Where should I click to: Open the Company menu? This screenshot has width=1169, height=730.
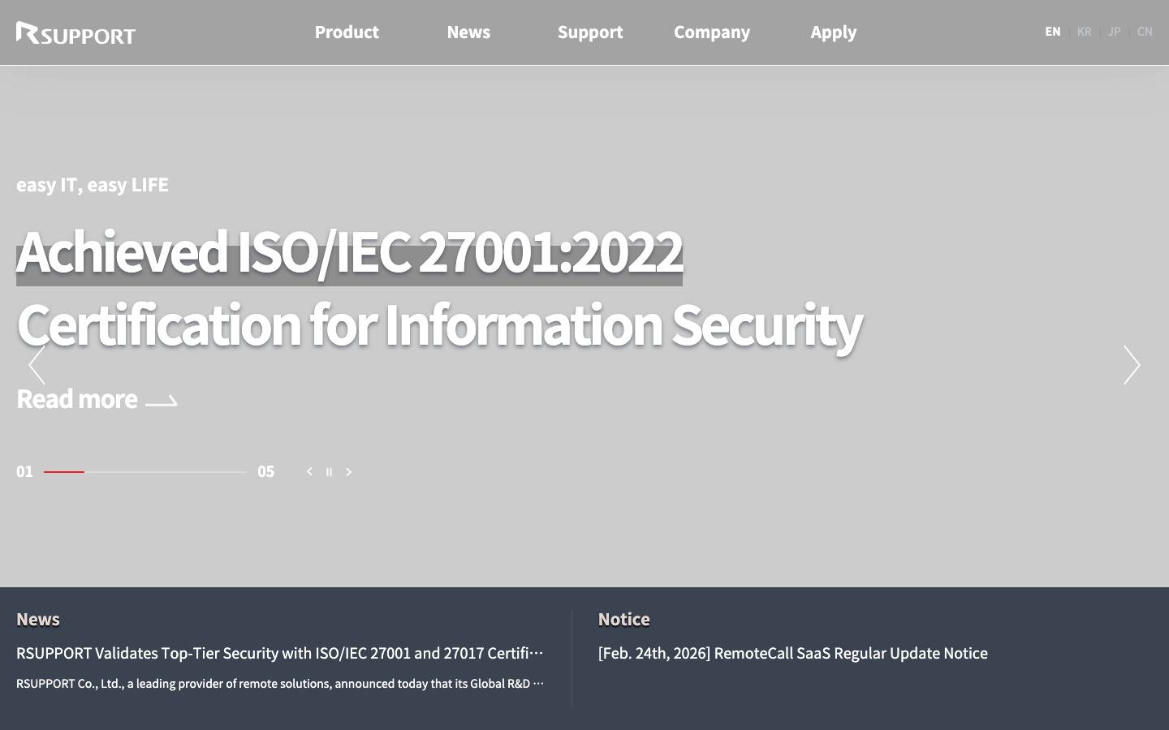click(712, 32)
